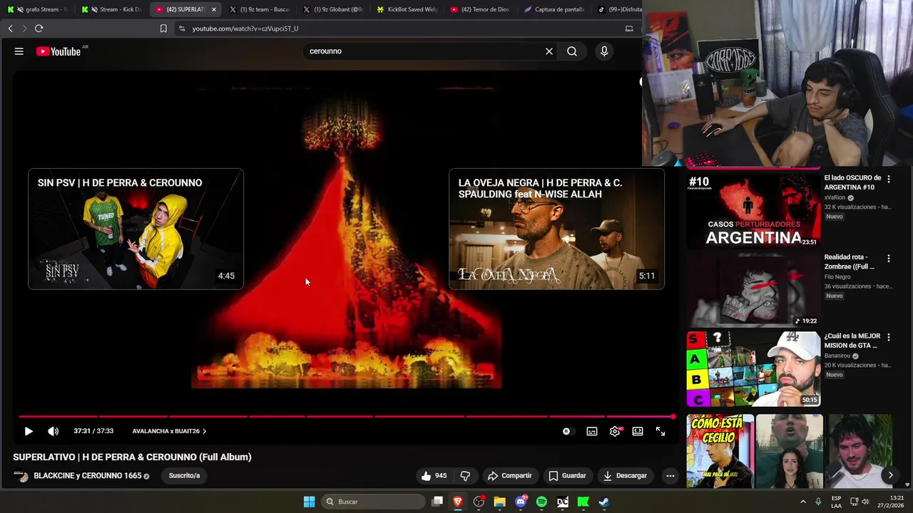Open Steam from the taskbar
Screen dimensions: 913x513
(x=603, y=502)
